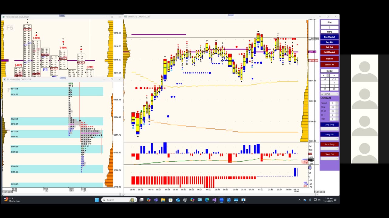This screenshot has width=389, height=218.
Task: Click the Flat position status box
Action: (329, 22)
